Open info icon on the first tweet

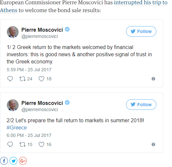[153, 79]
